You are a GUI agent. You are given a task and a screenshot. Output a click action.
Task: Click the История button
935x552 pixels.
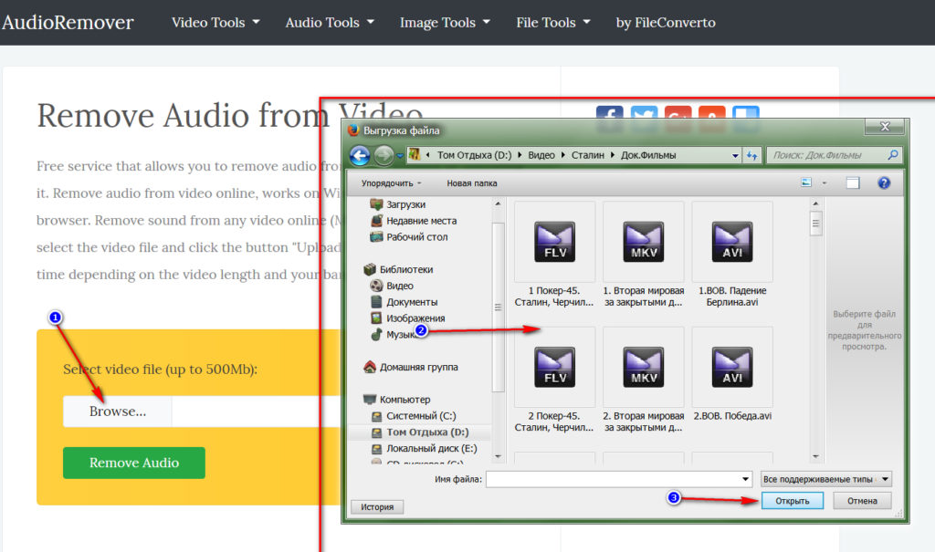(x=377, y=506)
